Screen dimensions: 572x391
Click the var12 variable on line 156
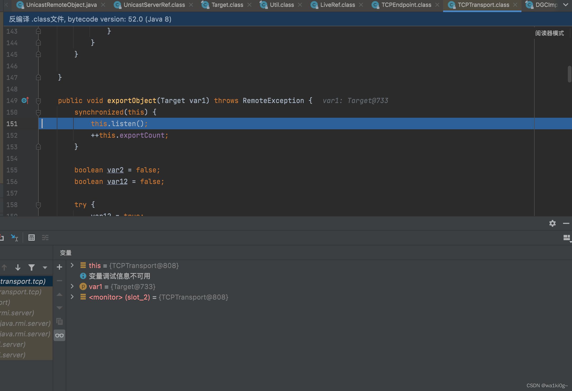coord(117,182)
